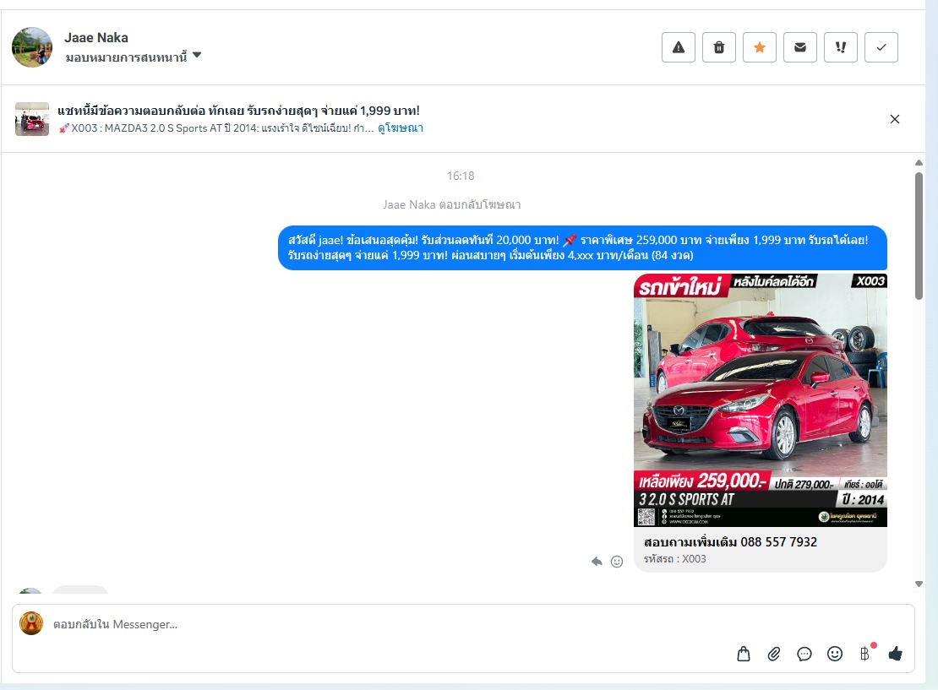The image size is (938, 690).
Task: Toggle the orange star follow-up marker
Action: tap(760, 47)
